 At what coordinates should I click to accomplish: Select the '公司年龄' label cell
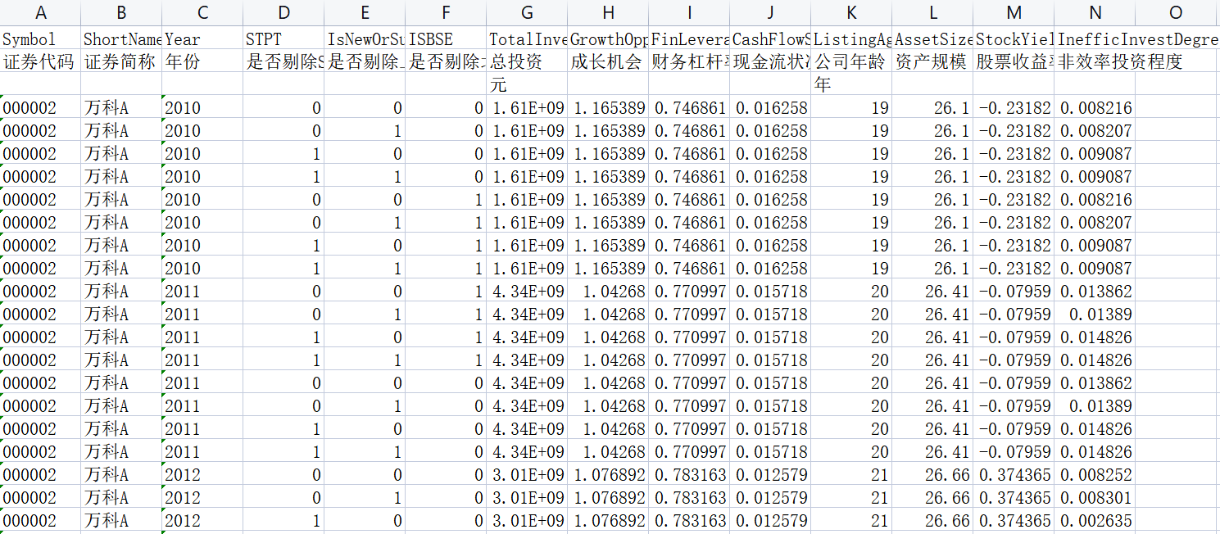[852, 61]
